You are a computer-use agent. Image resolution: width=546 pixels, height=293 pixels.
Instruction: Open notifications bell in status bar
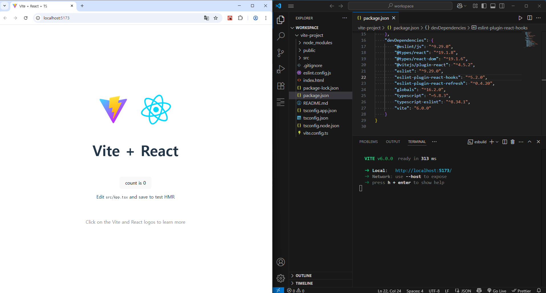539,290
